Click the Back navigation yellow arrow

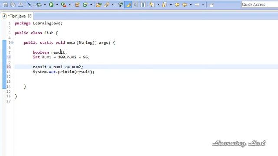pos(185,5)
